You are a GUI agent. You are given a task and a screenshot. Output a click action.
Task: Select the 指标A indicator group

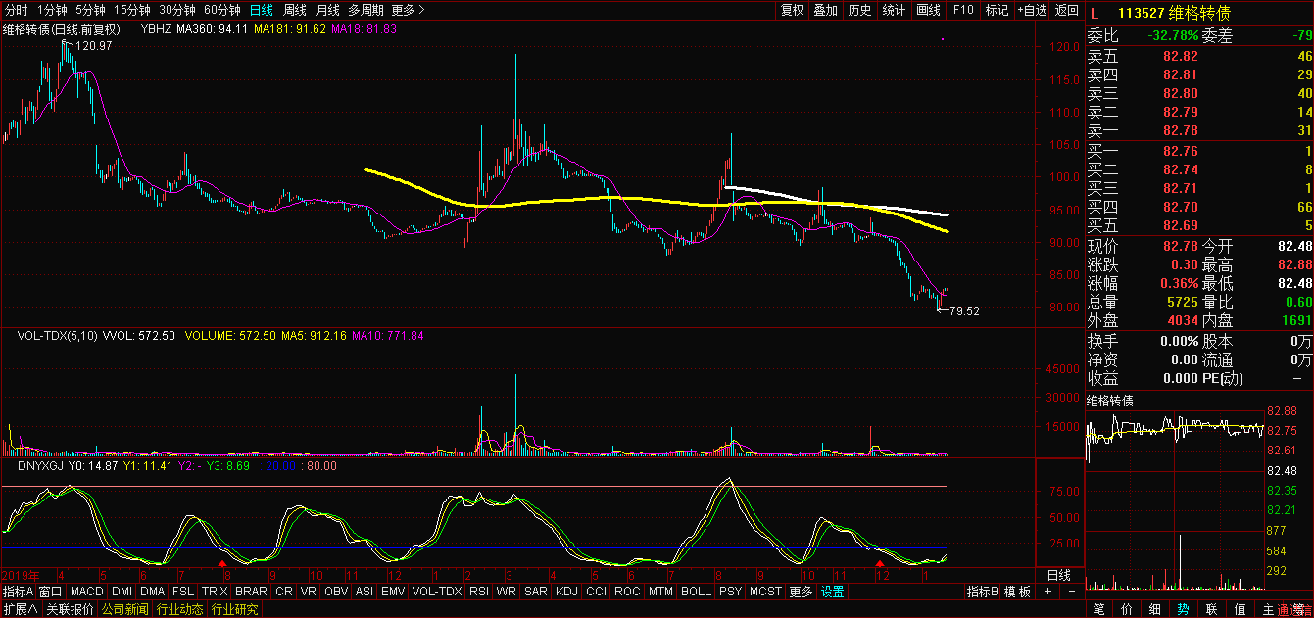click(19, 592)
